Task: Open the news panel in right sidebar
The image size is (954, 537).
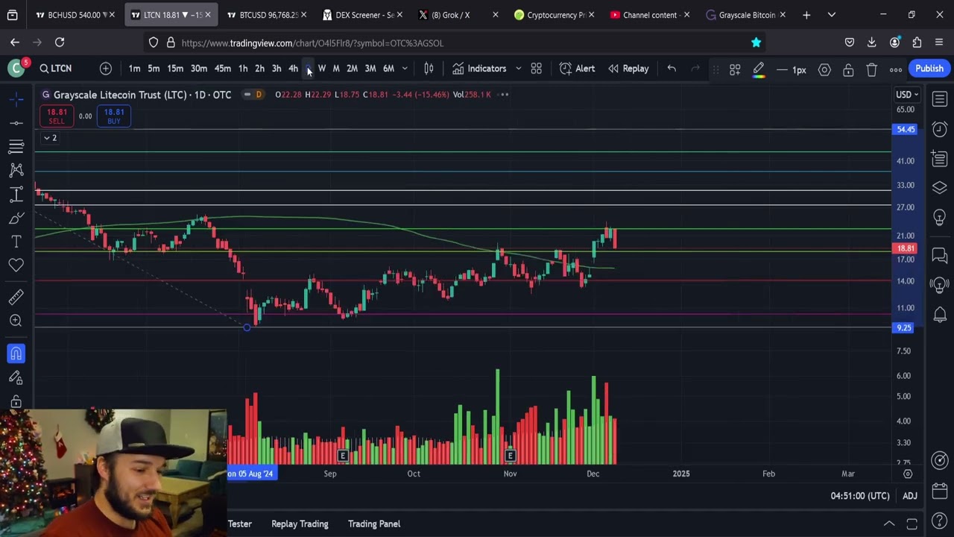Action: (940, 158)
